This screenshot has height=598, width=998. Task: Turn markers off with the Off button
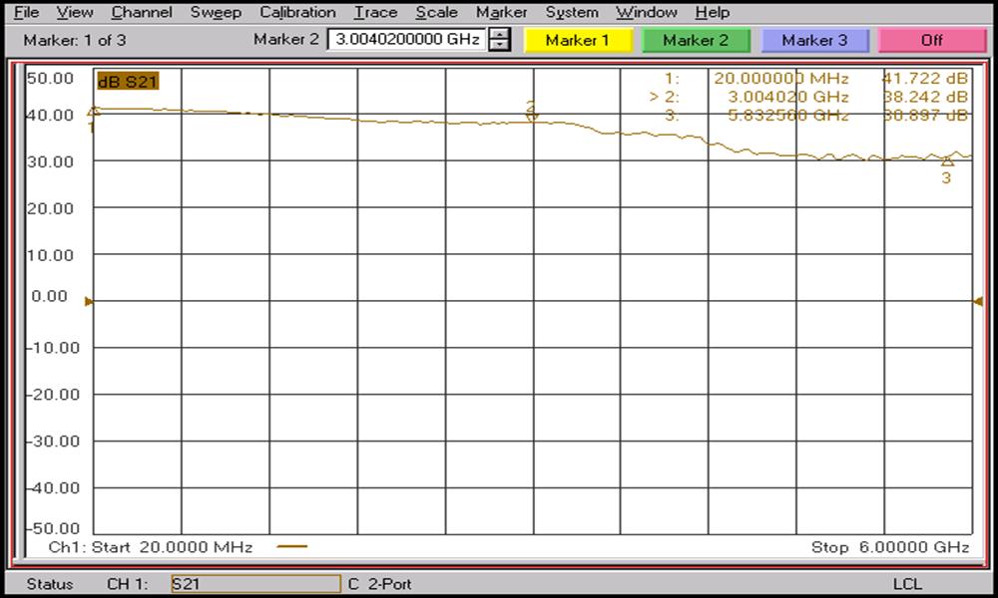(x=931, y=41)
